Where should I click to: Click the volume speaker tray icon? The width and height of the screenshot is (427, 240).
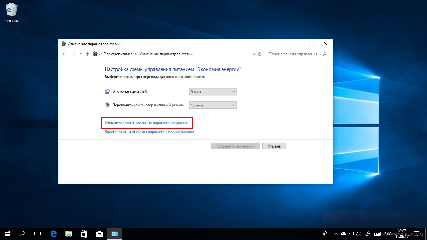coord(358,233)
